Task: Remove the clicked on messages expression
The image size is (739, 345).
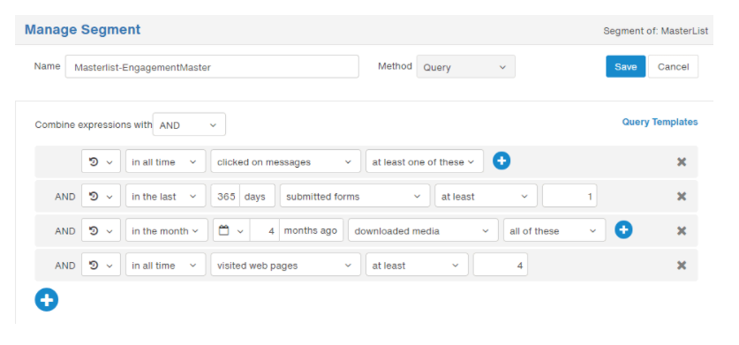Action: (x=681, y=161)
